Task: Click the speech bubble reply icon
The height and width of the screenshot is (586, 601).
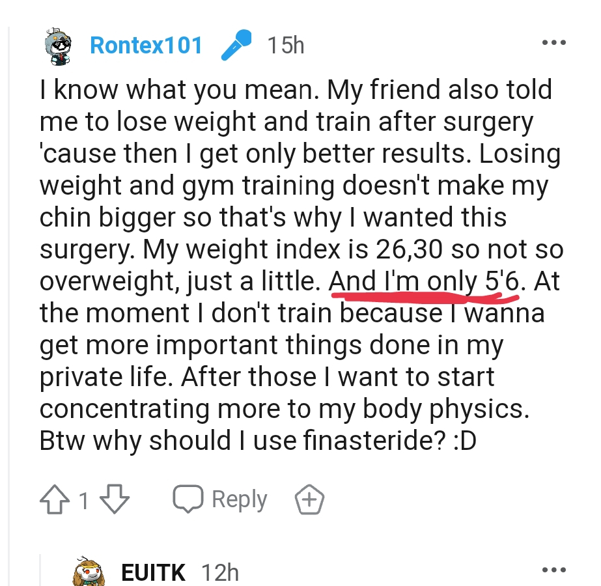Action: click(x=188, y=499)
